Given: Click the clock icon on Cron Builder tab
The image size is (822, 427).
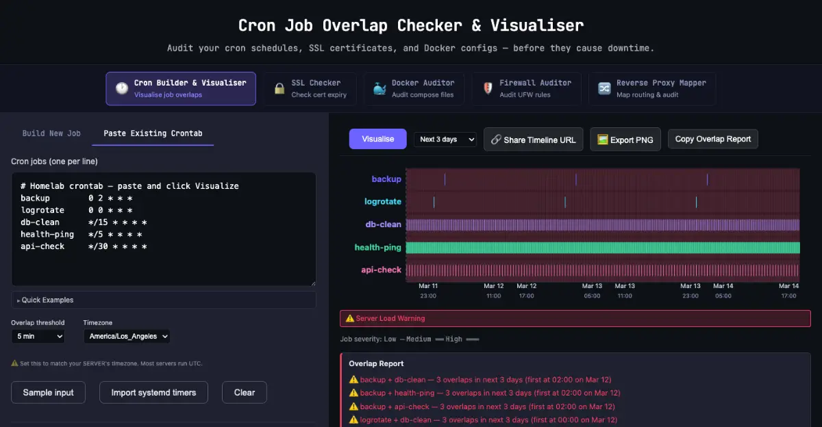Looking at the screenshot, I should pos(121,88).
